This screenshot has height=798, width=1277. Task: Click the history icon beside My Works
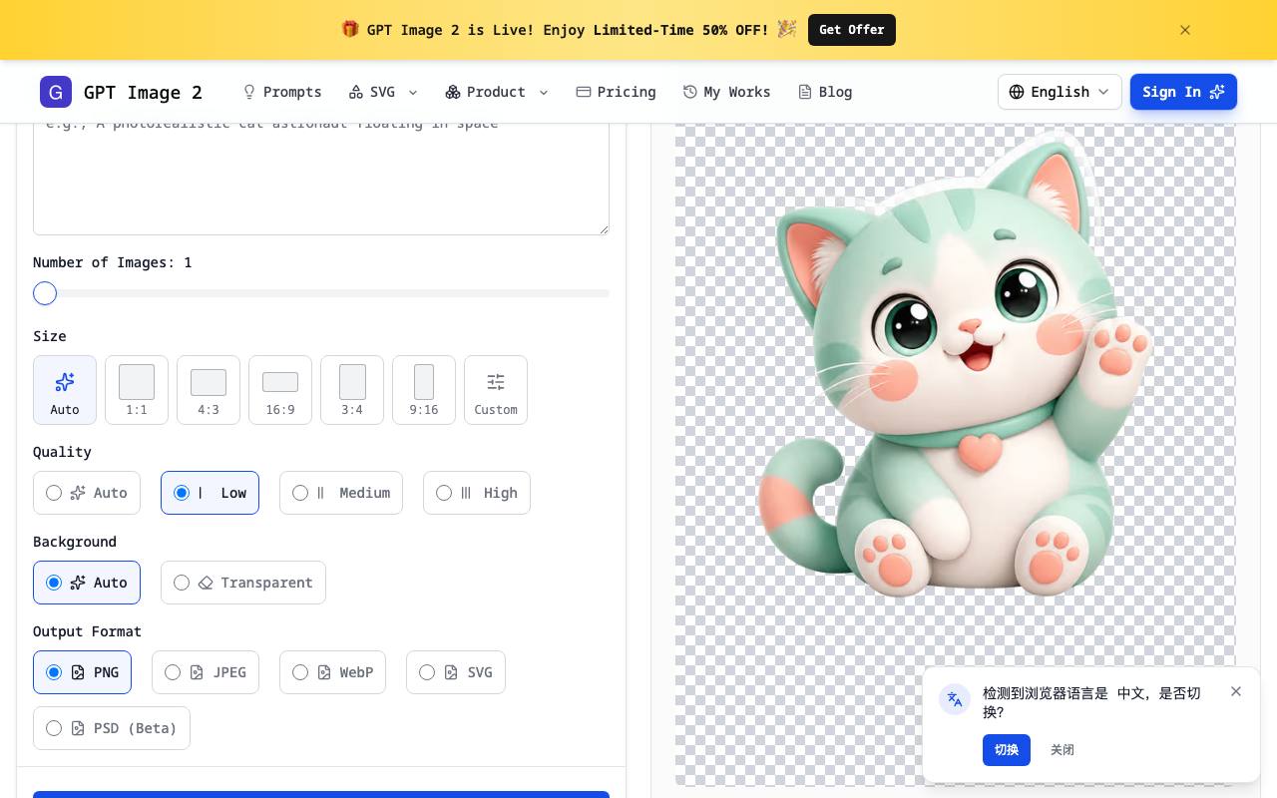pyautogui.click(x=689, y=92)
